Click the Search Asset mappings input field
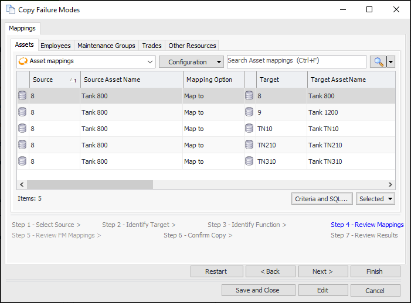411x303 pixels. (x=295, y=61)
